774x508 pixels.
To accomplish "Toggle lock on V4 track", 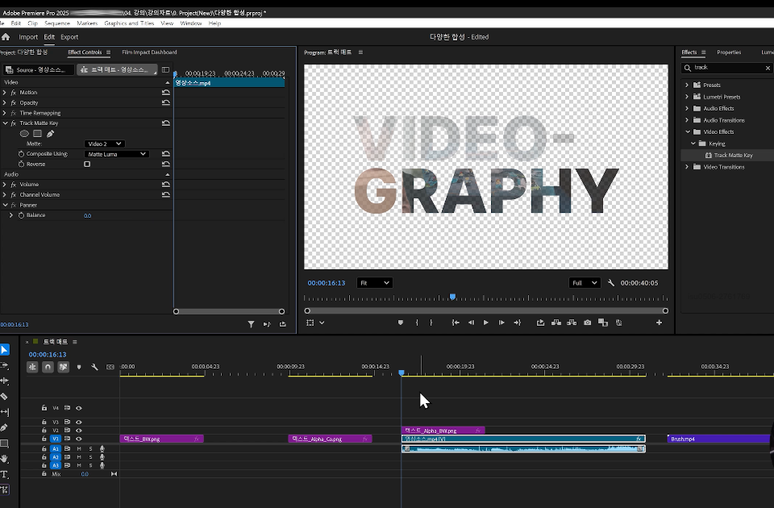I will coord(44,408).
